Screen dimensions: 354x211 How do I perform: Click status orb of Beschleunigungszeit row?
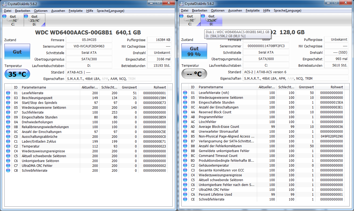(8, 98)
